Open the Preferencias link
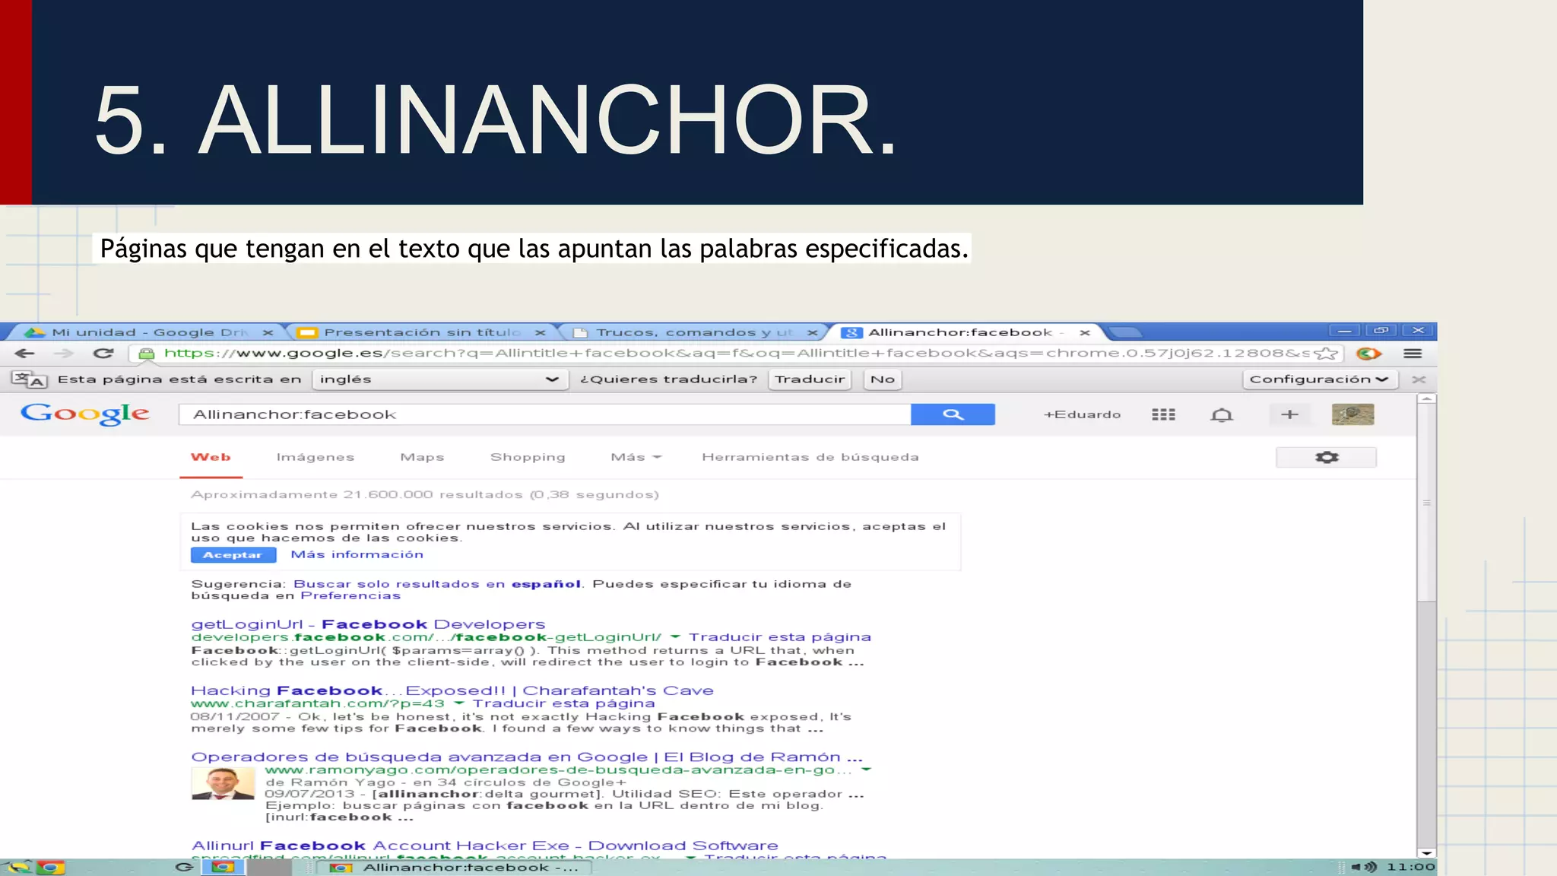The width and height of the screenshot is (1557, 876). point(350,595)
